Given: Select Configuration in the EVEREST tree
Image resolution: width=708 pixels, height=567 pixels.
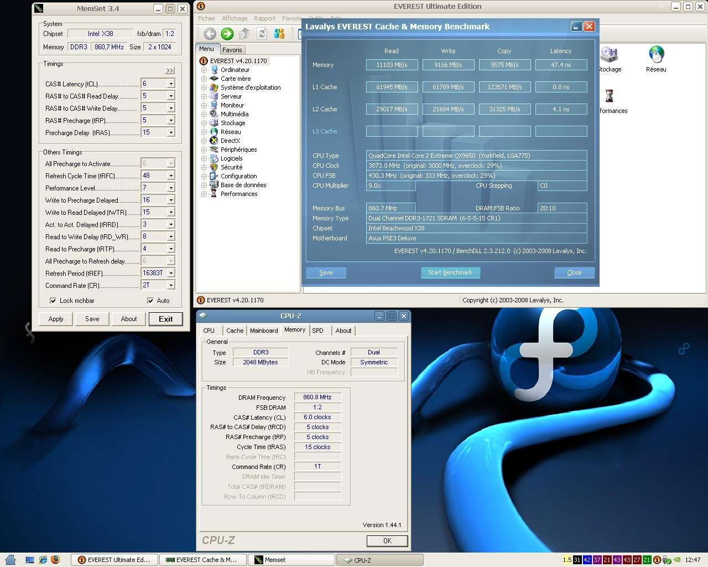Looking at the screenshot, I should tap(238, 176).
